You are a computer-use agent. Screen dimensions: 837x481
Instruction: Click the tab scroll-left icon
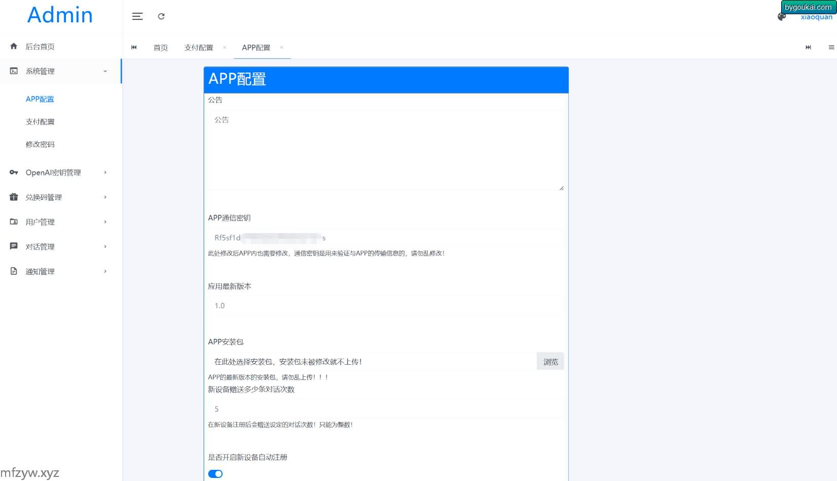coord(134,47)
